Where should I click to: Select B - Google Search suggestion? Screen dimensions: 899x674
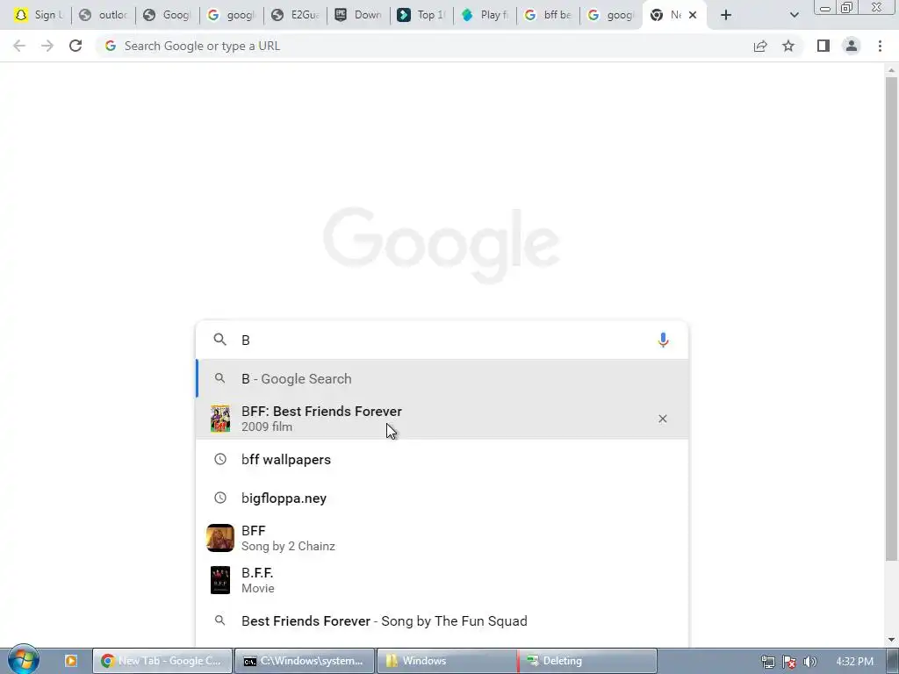[x=442, y=379]
